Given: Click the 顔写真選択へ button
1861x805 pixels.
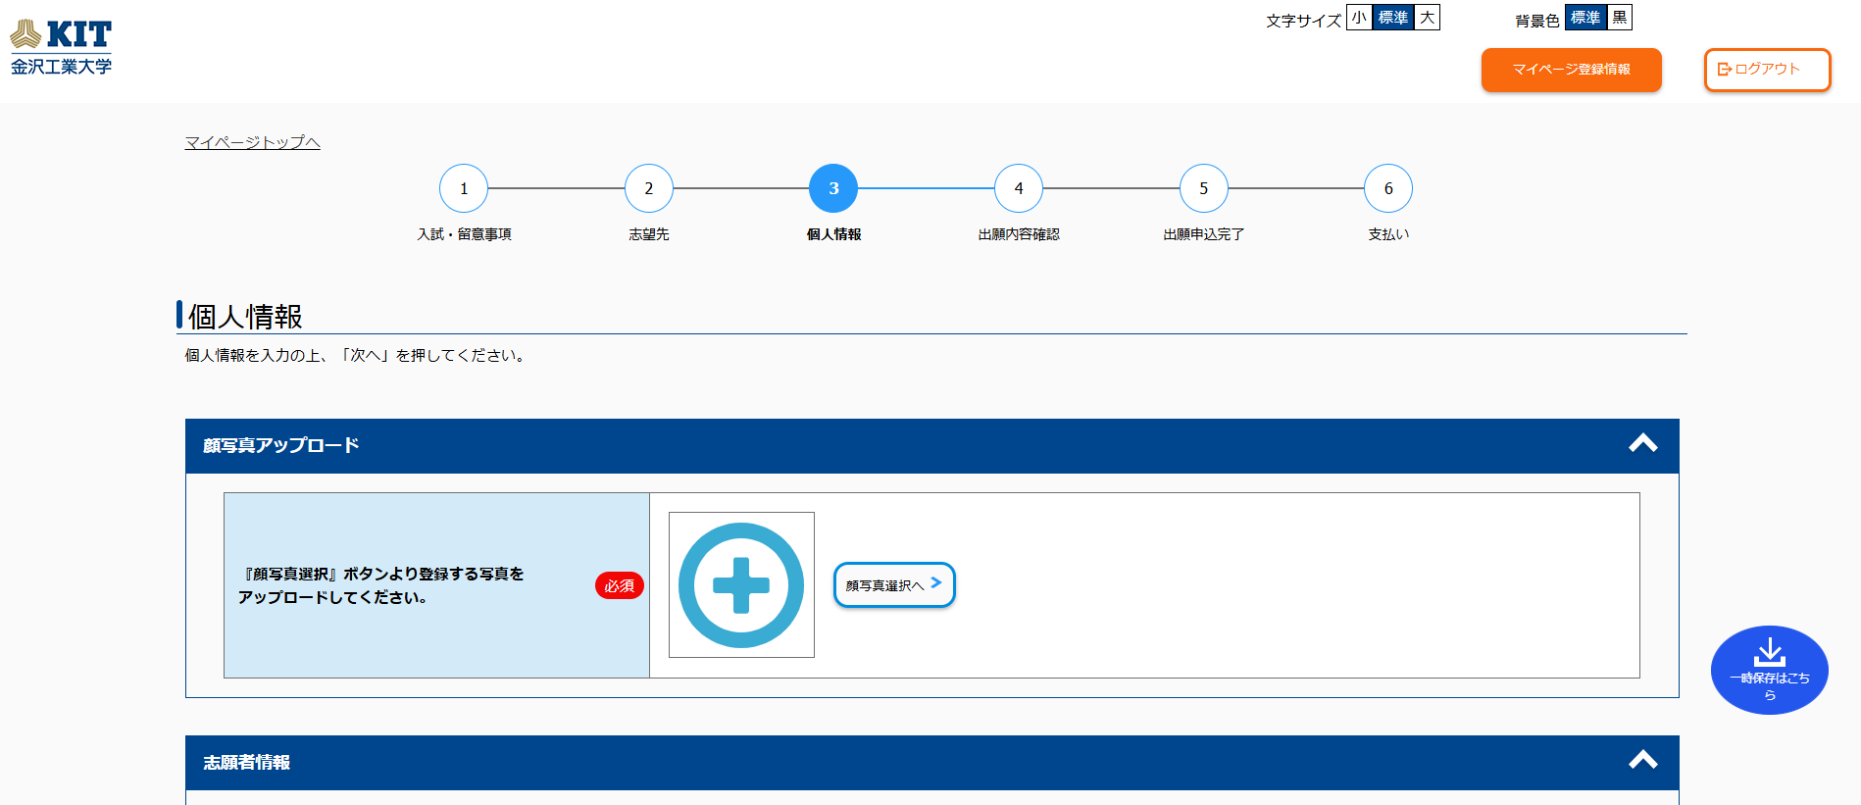Looking at the screenshot, I should [x=894, y=585].
